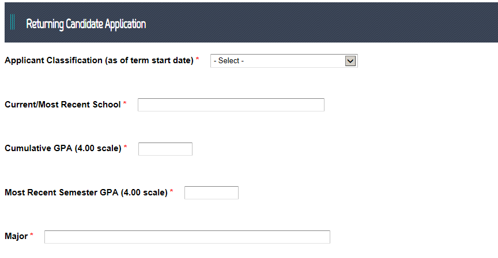Click the red asterisk after Applicant Classification
Viewport: 498px width, 258px height.
pos(198,59)
